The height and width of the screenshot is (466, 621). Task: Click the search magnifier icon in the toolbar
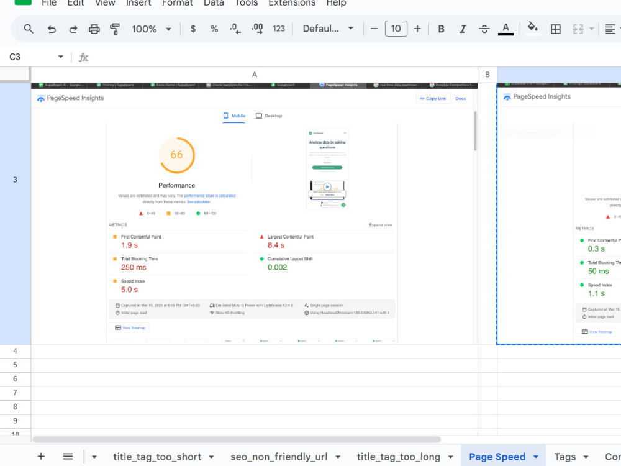pyautogui.click(x=28, y=29)
